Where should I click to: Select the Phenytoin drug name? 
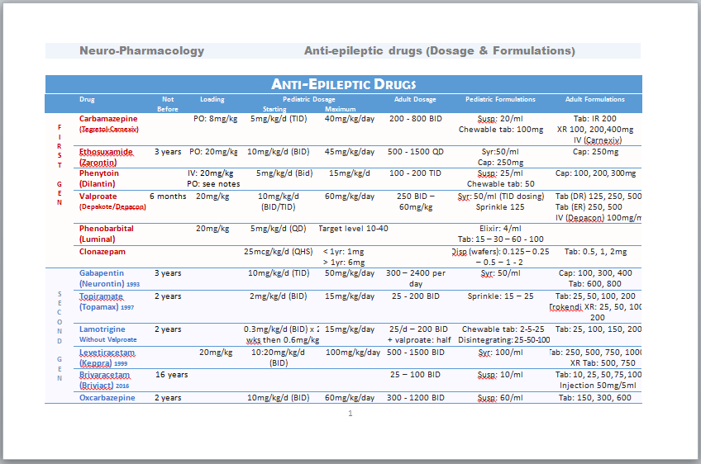(x=99, y=173)
